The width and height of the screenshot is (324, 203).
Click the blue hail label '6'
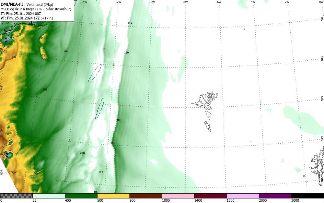(6, 155)
